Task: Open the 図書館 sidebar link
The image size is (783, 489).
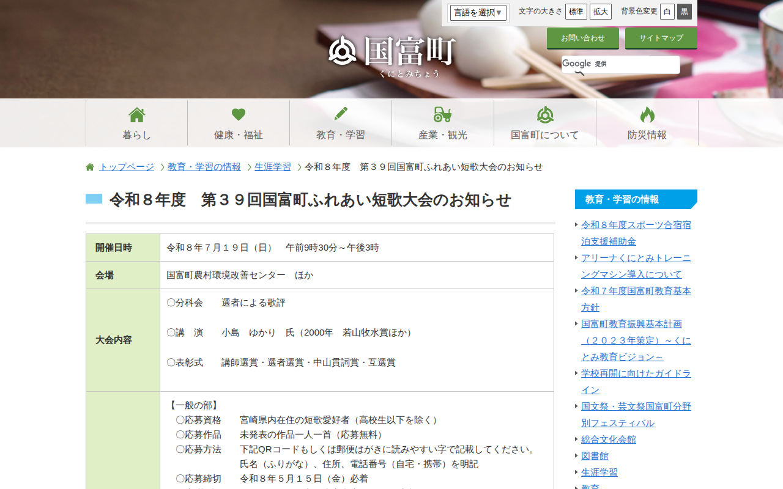Action: tap(593, 455)
